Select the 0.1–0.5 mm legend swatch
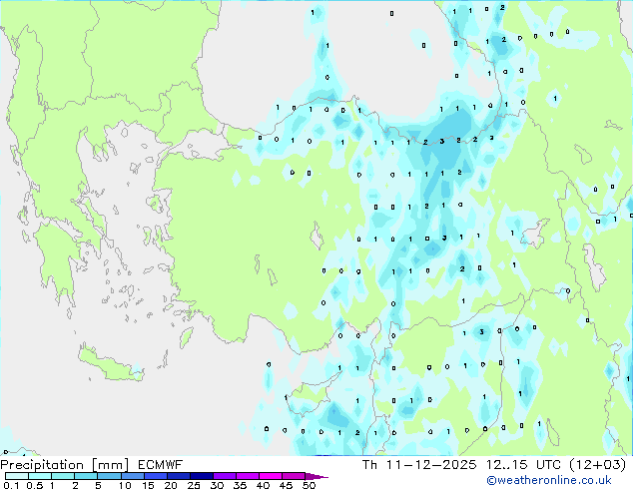The height and width of the screenshot is (489, 633). pyautogui.click(x=17, y=476)
